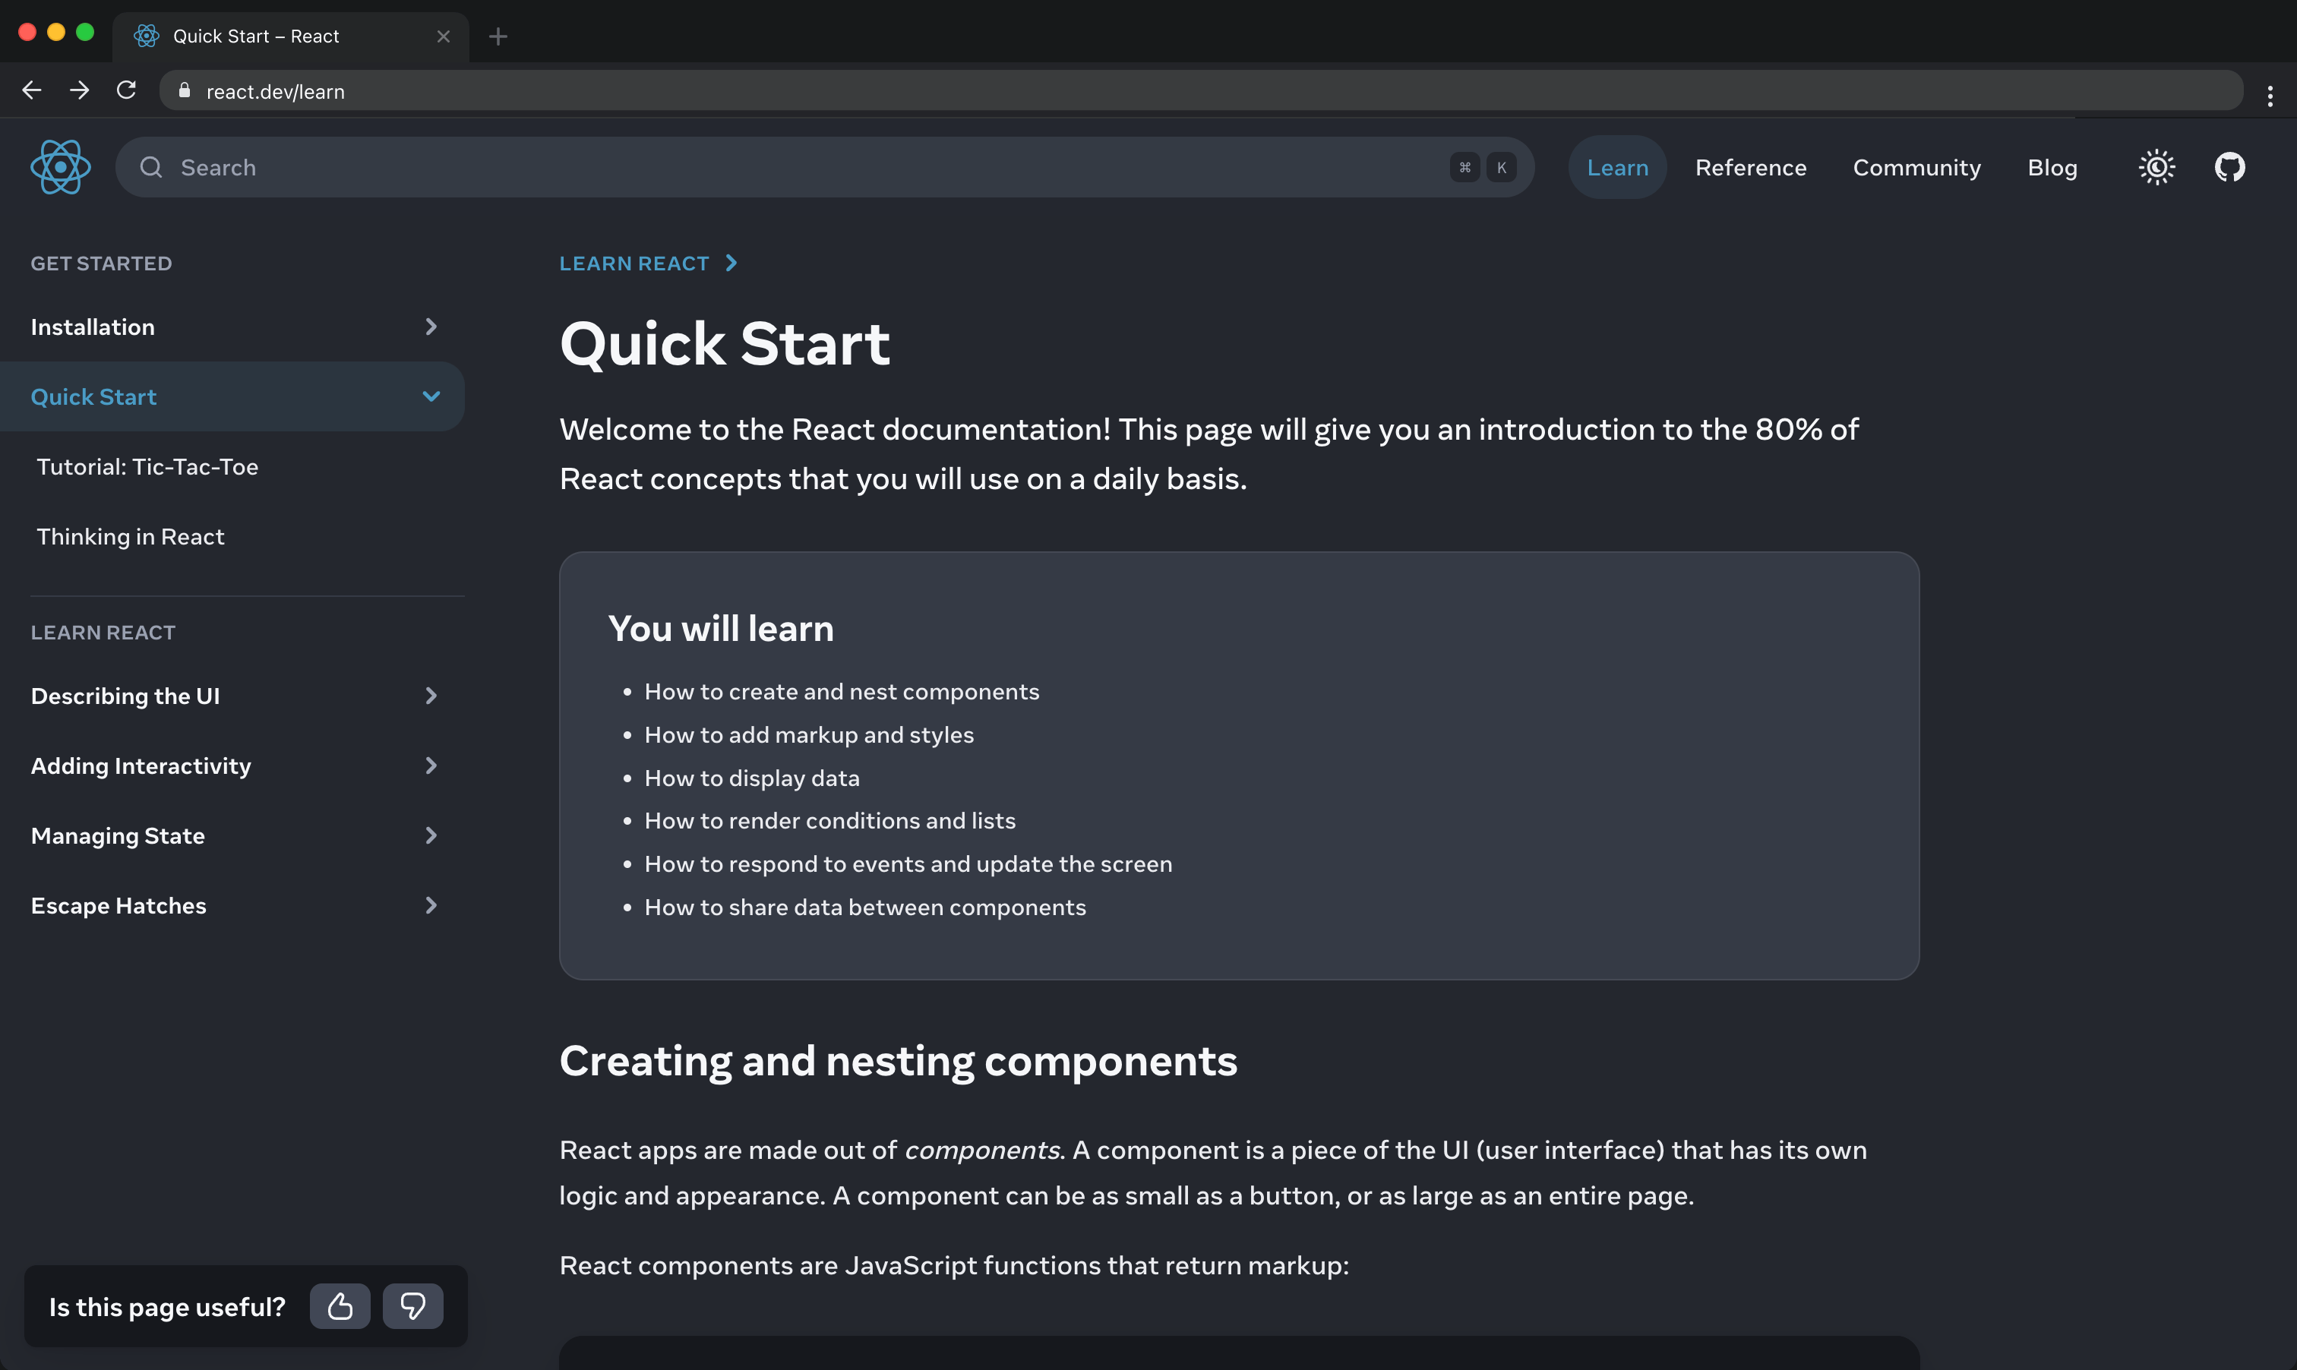The image size is (2297, 1370).
Task: Open a new browser tab
Action: [x=498, y=36]
